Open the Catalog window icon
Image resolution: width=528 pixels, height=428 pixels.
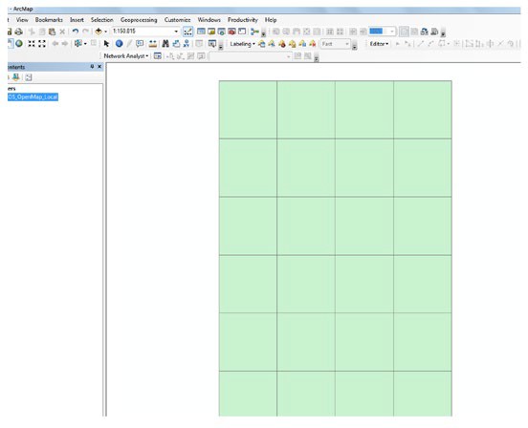point(211,32)
